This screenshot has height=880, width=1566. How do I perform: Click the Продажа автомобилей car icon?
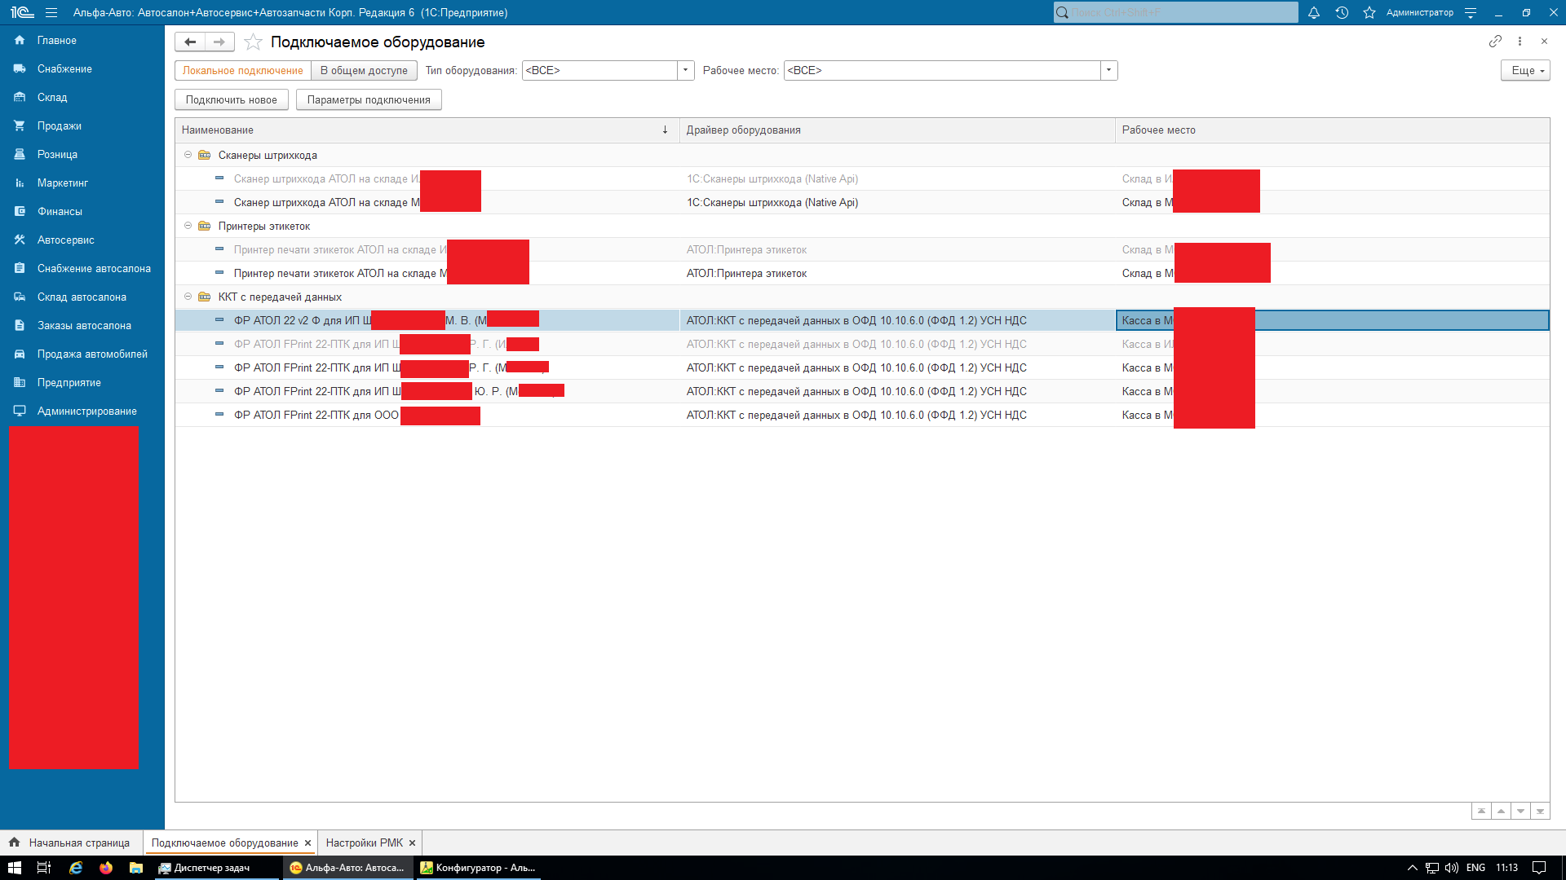tap(20, 354)
